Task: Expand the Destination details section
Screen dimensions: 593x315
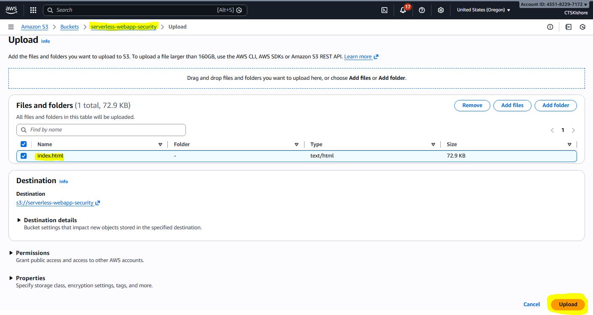Action: click(x=19, y=220)
